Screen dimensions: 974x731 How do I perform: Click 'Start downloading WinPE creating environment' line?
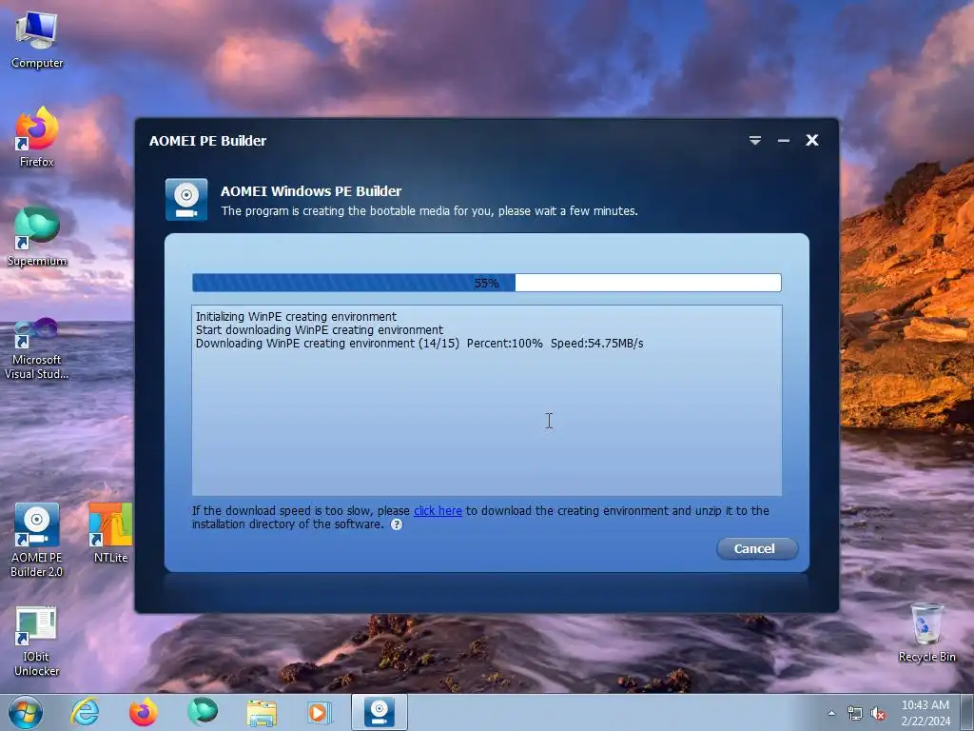[320, 330]
